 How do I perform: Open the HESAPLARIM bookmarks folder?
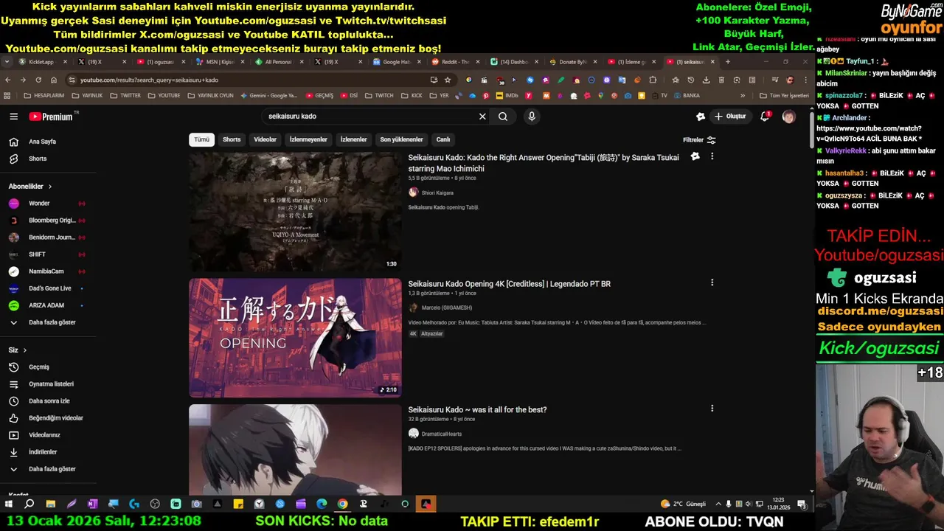[x=44, y=95]
